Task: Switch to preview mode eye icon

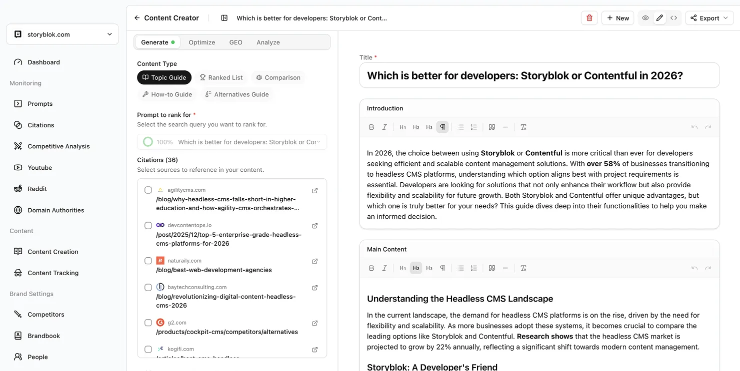Action: click(x=645, y=18)
